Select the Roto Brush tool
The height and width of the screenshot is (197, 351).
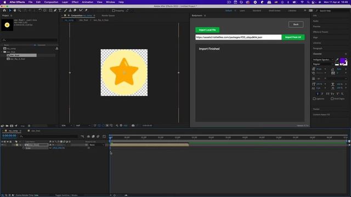click(x=81, y=10)
